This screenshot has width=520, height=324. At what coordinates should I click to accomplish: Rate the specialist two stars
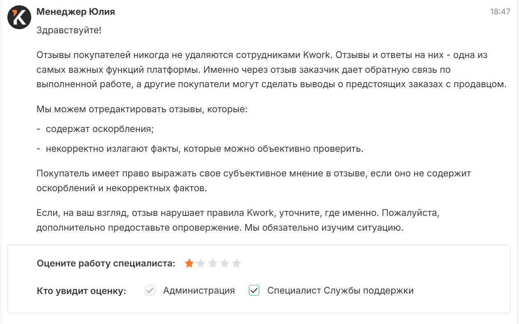point(201,264)
